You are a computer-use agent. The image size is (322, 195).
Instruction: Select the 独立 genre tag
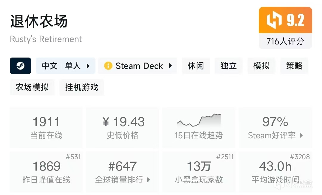pyautogui.click(x=229, y=66)
